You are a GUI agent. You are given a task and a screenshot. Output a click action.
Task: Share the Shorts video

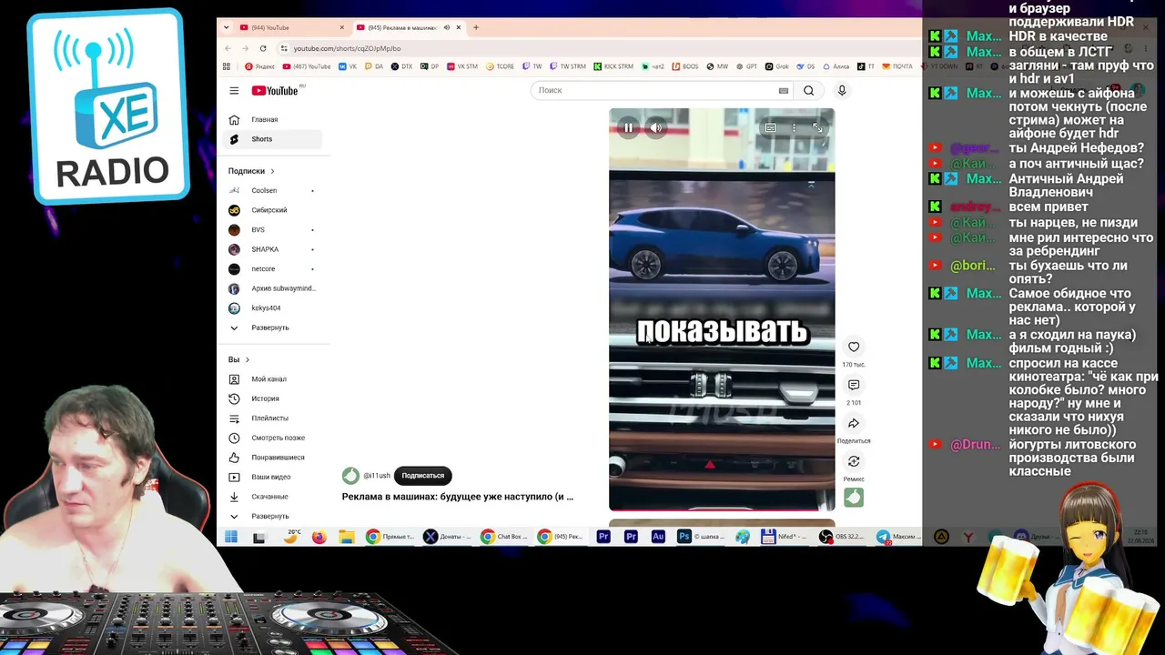854,423
